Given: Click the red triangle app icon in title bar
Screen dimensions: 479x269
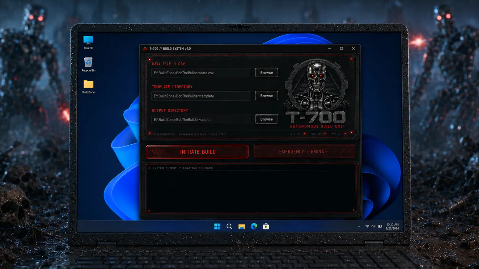Looking at the screenshot, I should pyautogui.click(x=145, y=48).
